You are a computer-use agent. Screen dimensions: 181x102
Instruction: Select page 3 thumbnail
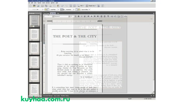(x=34, y=48)
